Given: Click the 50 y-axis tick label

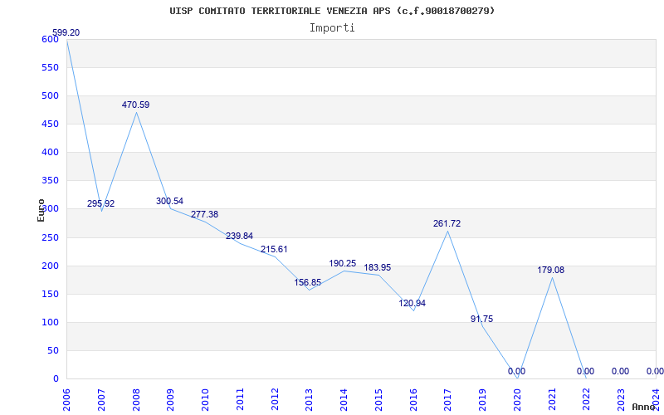Looking at the screenshot, I should click(x=52, y=350).
